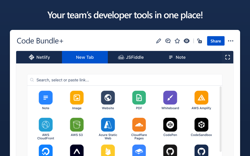This screenshot has height=156, width=250.
Task: Choose the Azure Static Web icon
Action: (108, 125)
